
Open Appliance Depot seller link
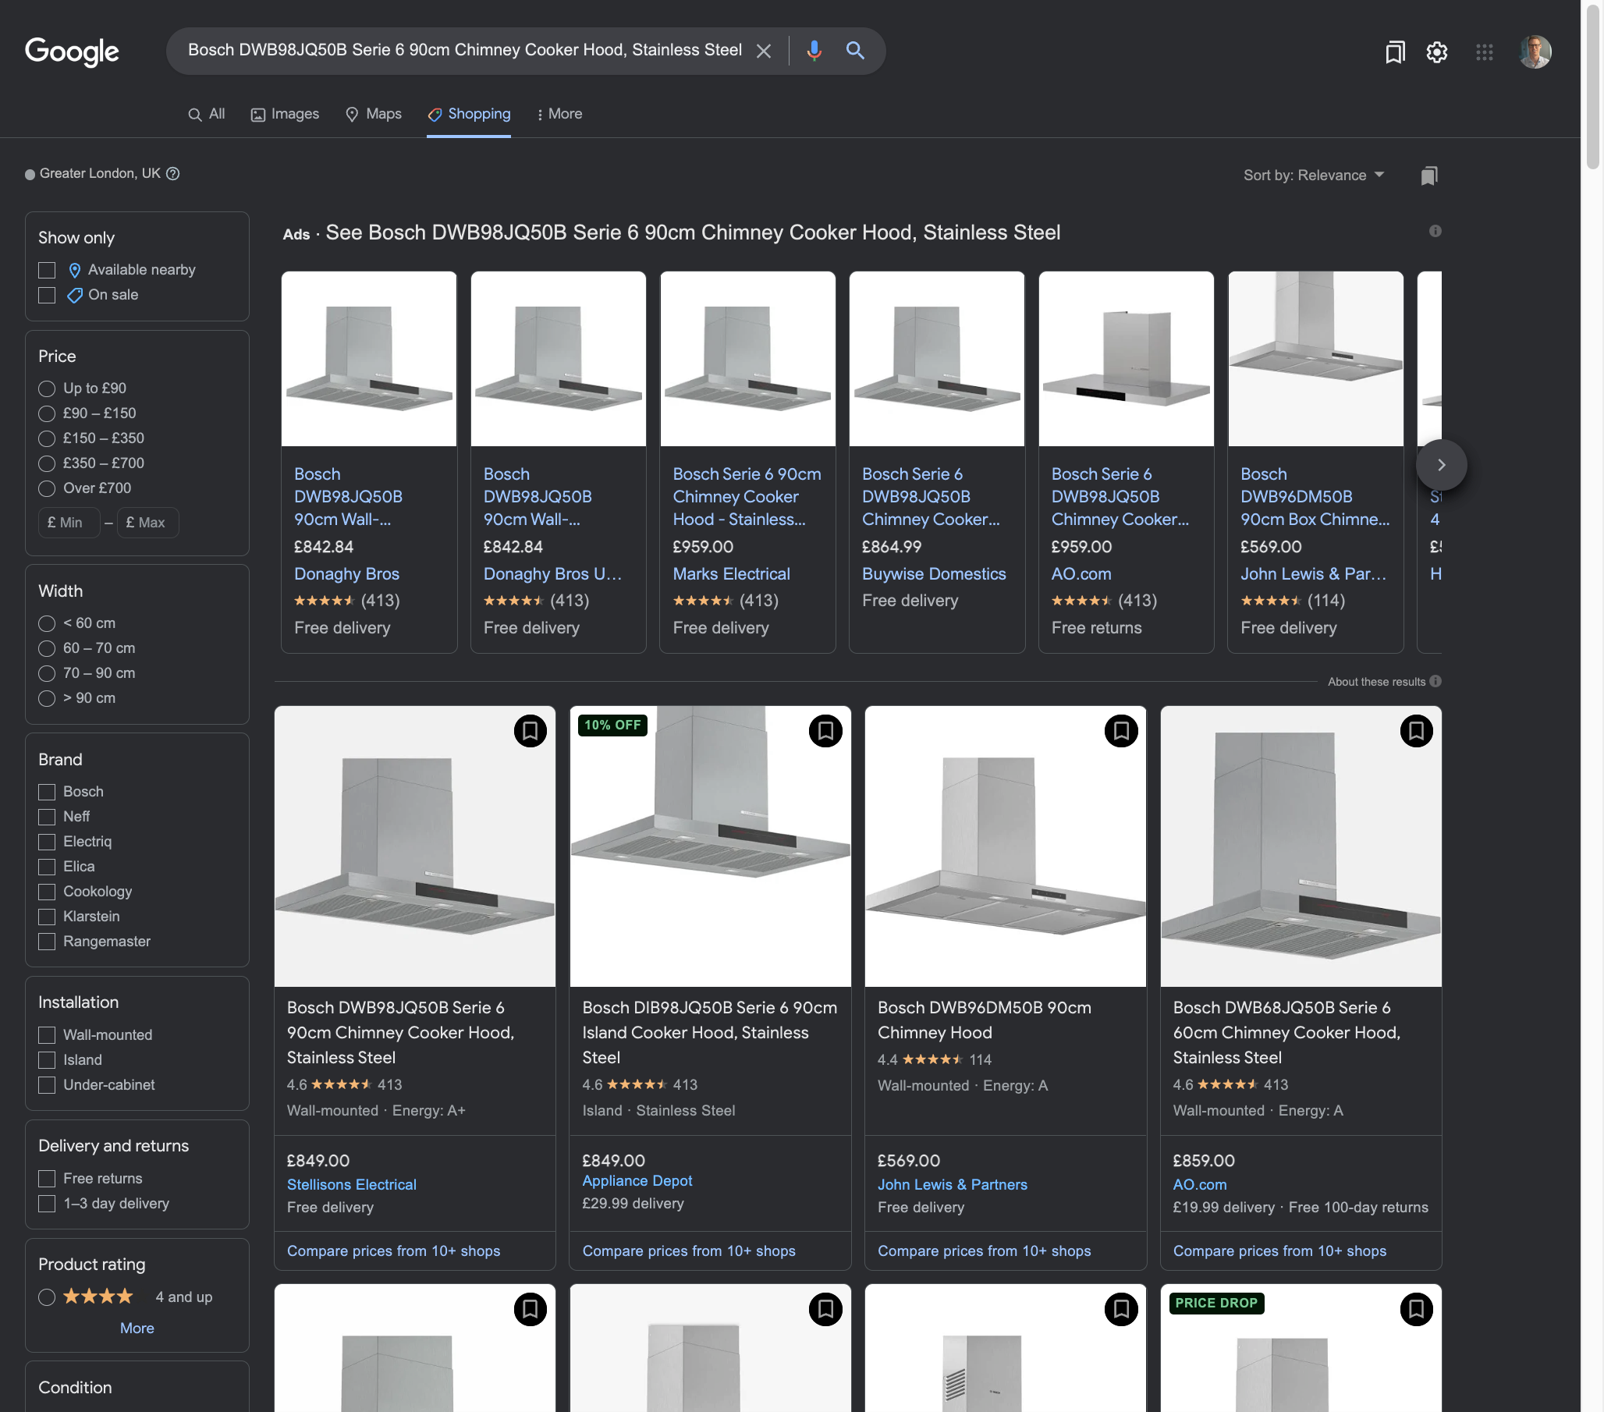click(x=637, y=1180)
